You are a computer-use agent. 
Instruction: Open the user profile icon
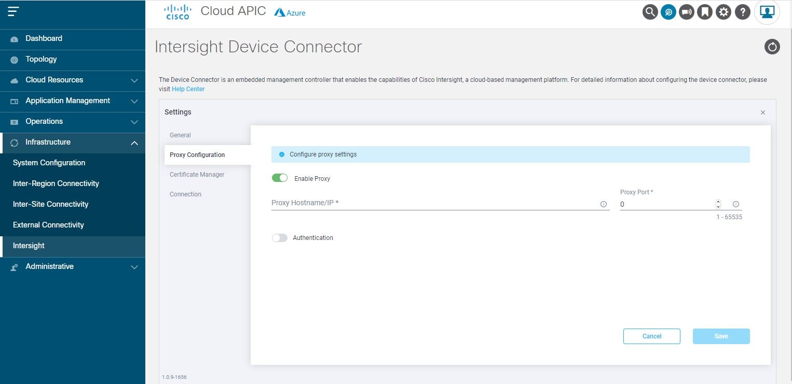(767, 12)
